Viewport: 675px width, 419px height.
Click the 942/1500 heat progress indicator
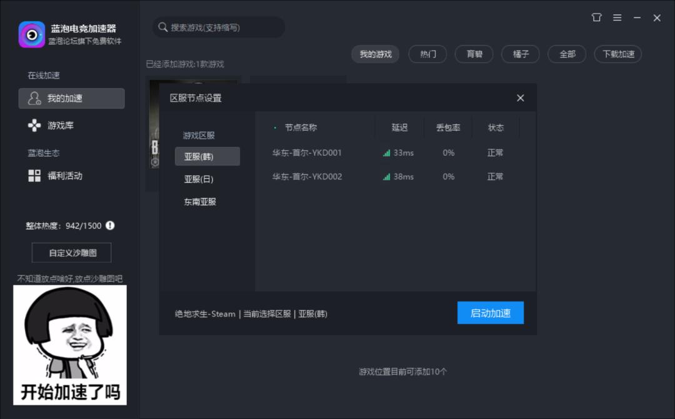click(82, 225)
